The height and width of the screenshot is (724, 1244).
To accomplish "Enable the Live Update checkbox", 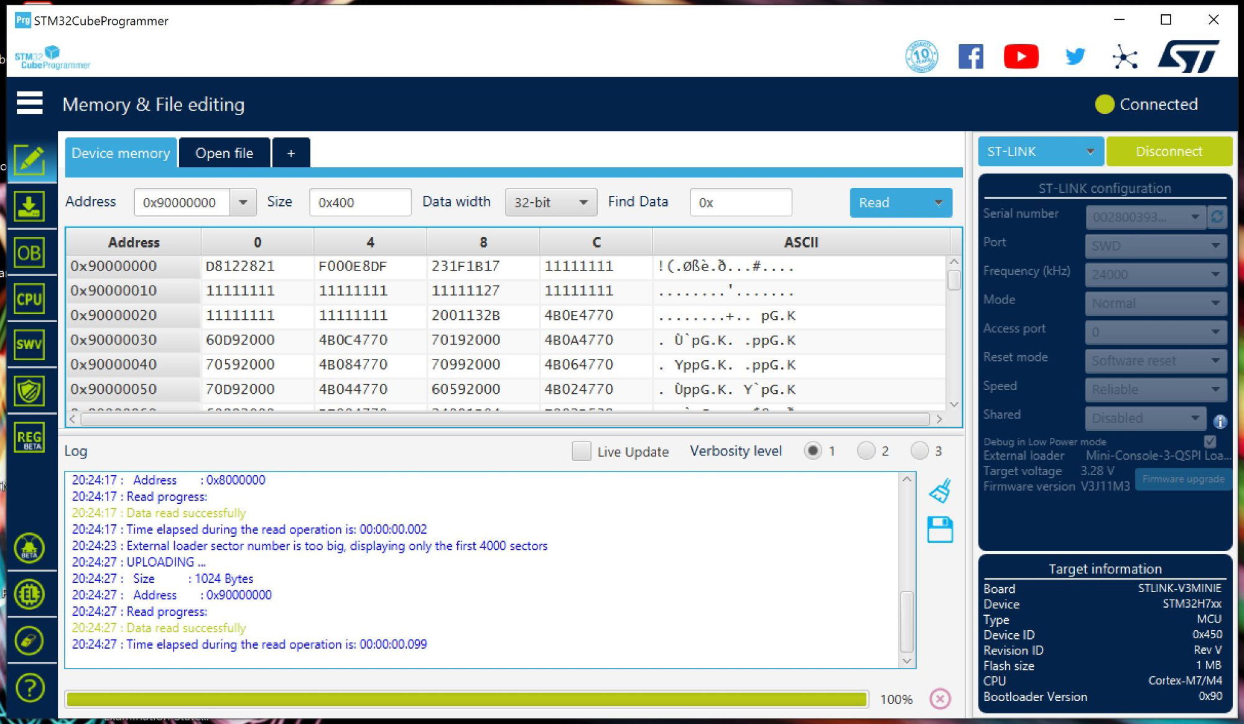I will click(581, 451).
